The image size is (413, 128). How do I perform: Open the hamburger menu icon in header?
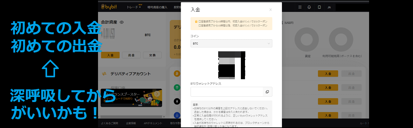(x=300, y=7)
